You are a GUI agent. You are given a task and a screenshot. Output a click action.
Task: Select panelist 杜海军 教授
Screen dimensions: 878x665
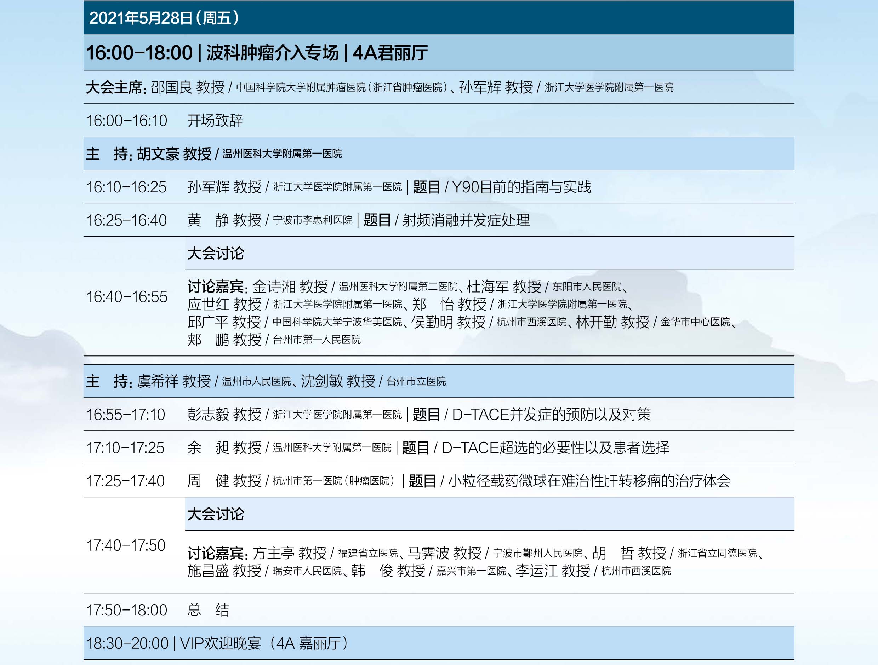(x=504, y=287)
